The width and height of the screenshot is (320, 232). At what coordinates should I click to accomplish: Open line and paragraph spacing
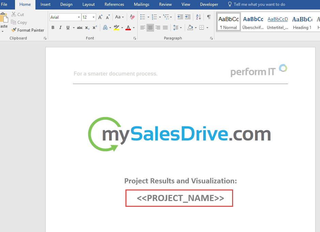click(x=176, y=28)
